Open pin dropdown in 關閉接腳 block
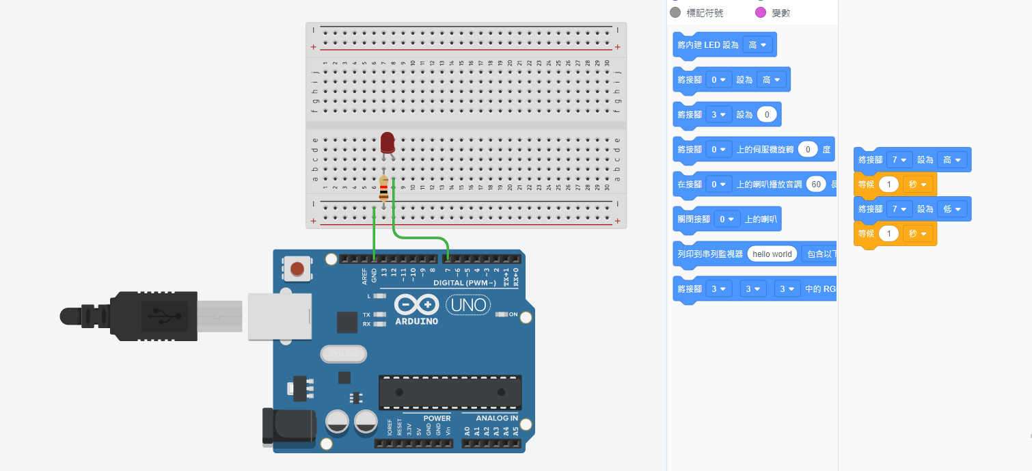 (727, 219)
